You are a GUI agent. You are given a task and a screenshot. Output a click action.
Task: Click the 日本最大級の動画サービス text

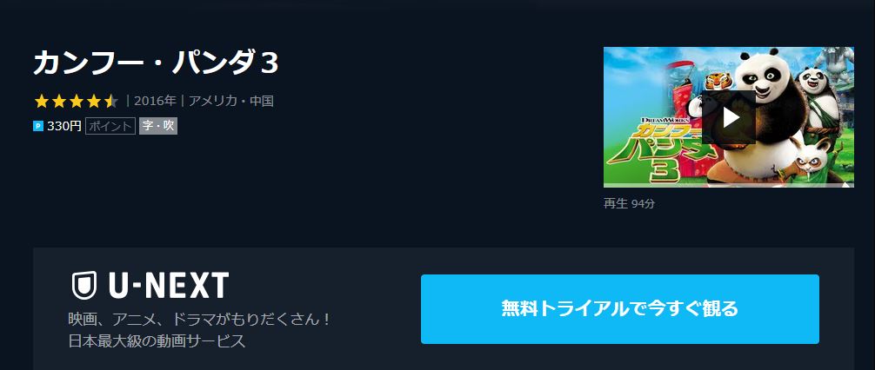pos(157,340)
